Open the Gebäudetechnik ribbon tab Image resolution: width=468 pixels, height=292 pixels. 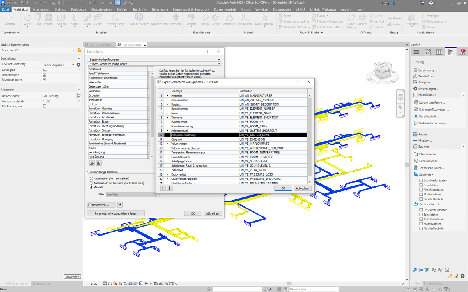[x=101, y=9]
